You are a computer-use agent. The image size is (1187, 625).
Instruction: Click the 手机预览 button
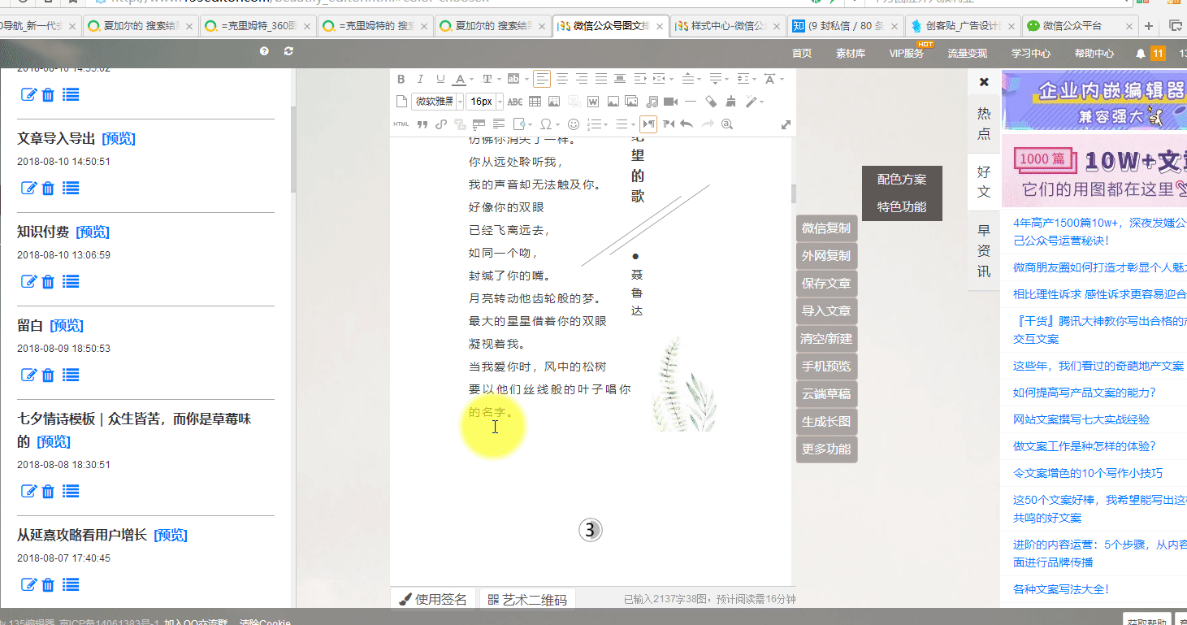coord(826,367)
